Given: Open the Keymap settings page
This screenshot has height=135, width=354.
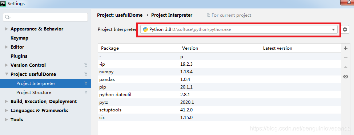Looking at the screenshot, I should [x=19, y=38].
